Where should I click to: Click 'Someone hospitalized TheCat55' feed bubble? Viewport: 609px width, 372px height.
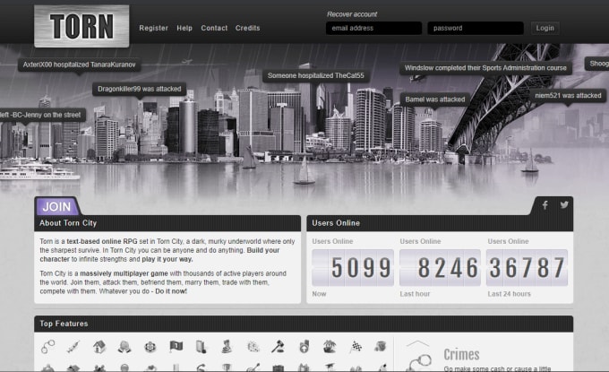316,75
